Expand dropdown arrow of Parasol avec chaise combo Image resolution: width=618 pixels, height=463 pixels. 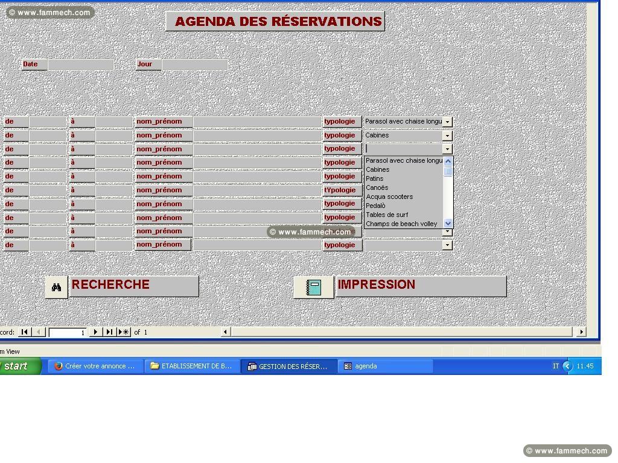tap(447, 122)
